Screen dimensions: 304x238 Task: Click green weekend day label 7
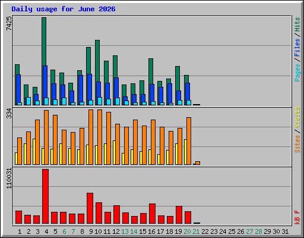click(73, 231)
